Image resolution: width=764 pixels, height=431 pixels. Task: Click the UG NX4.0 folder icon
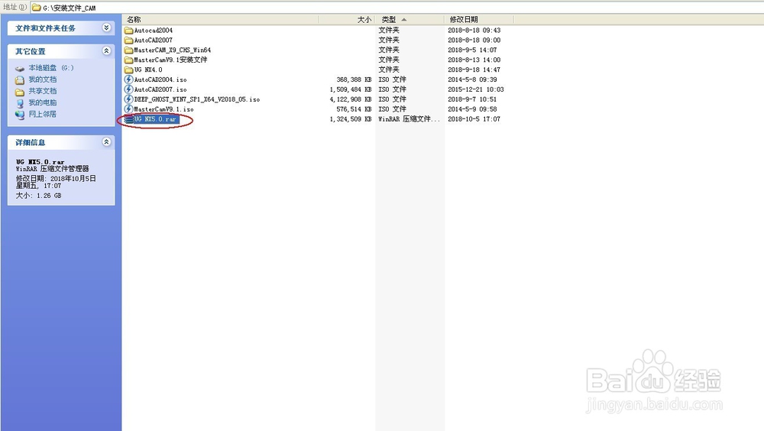point(128,70)
